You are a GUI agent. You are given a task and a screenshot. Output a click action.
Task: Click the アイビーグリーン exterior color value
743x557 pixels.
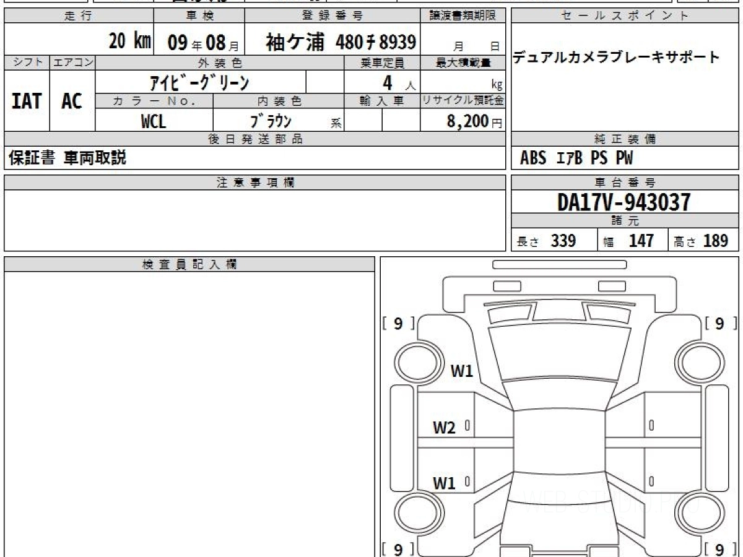click(x=199, y=82)
